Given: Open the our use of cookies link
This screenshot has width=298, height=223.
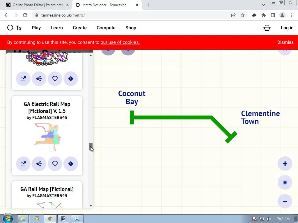Looking at the screenshot, I should (120, 42).
